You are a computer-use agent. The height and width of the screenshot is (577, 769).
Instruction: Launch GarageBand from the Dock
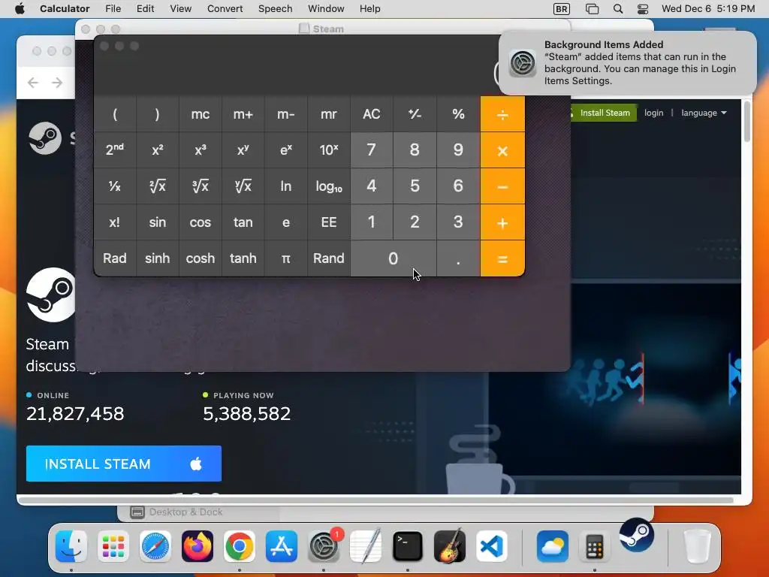point(450,546)
